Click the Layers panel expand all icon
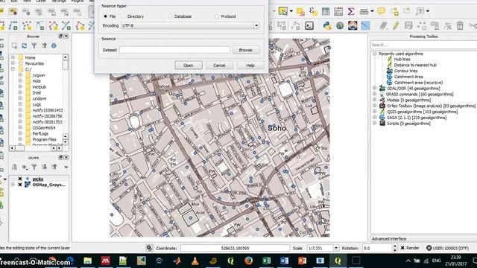The width and height of the screenshot is (477, 268). 44,167
